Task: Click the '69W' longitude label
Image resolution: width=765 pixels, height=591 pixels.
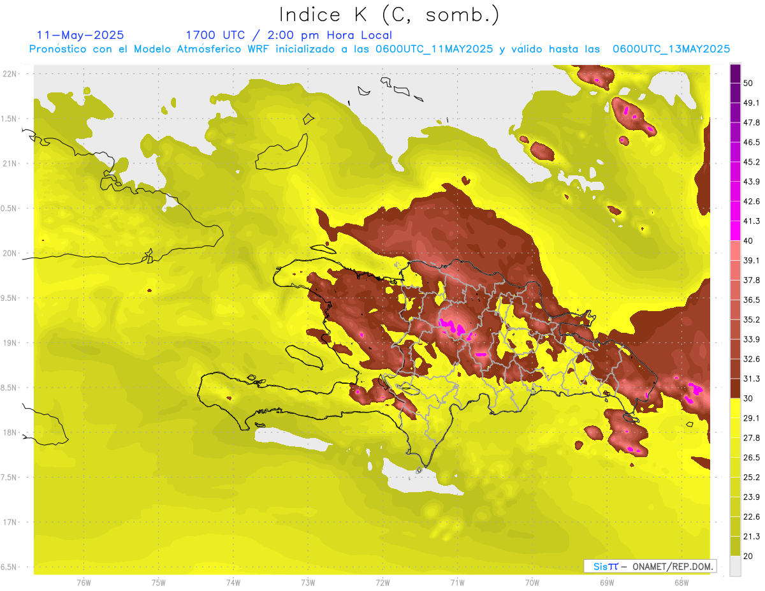Action: (607, 582)
